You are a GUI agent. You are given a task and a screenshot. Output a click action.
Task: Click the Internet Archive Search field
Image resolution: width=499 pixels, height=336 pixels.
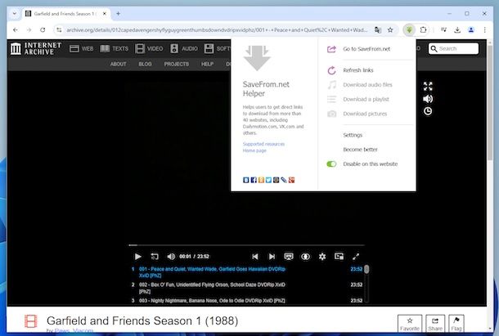(453, 49)
